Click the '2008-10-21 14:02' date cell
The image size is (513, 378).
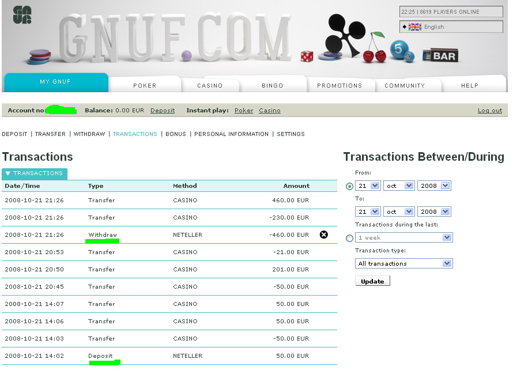[x=35, y=356]
